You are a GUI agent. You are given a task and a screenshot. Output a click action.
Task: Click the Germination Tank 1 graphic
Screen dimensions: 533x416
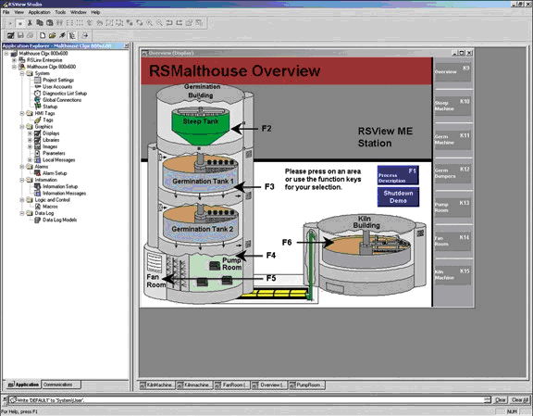click(201, 174)
